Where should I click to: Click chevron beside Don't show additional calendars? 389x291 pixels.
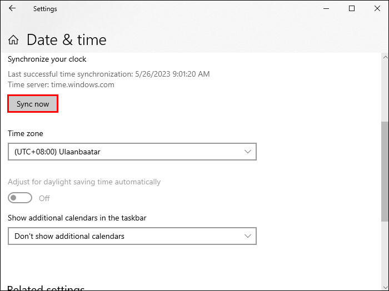click(x=248, y=236)
